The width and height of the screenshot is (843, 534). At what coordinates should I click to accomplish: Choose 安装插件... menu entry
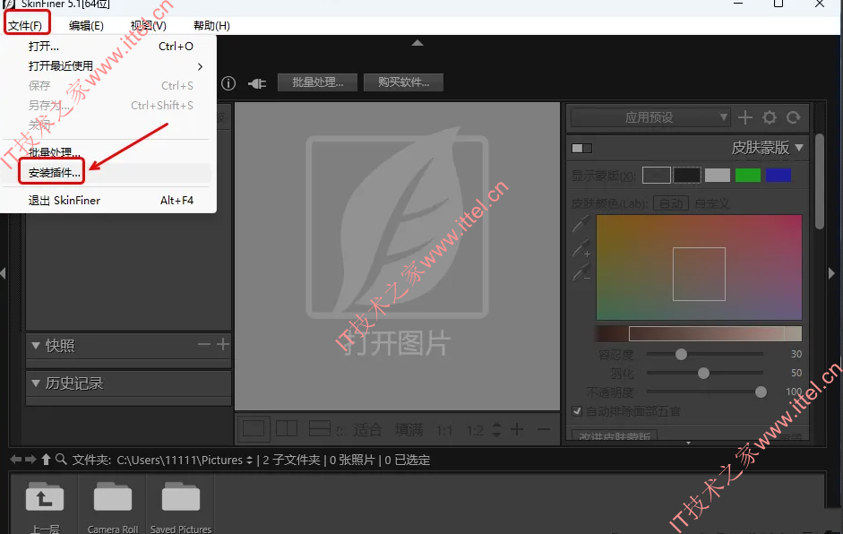coord(108,173)
